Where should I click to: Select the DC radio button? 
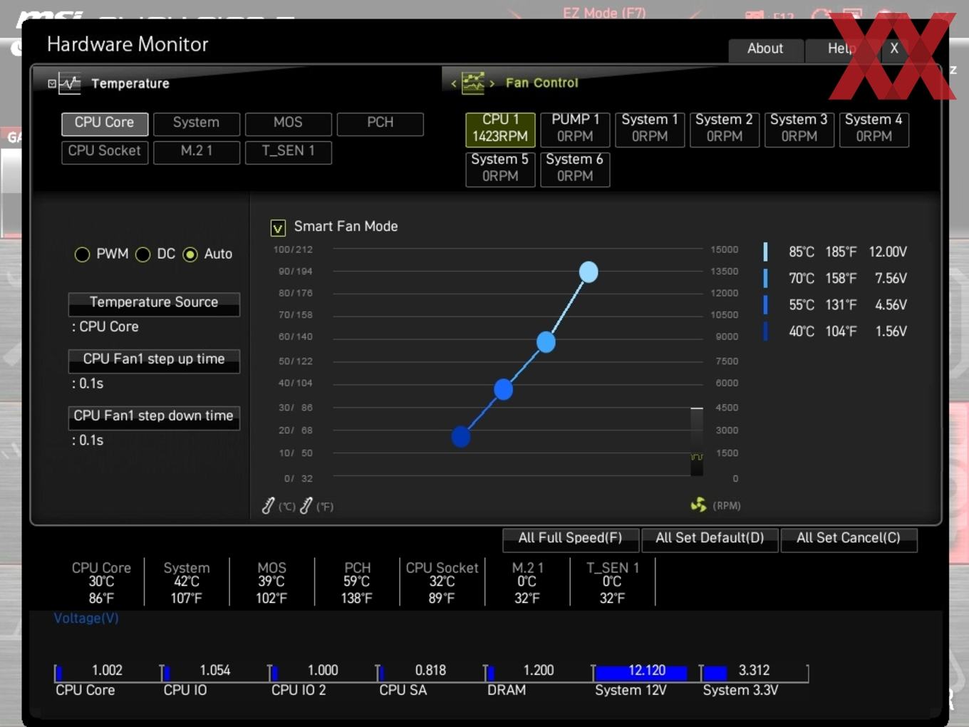142,254
